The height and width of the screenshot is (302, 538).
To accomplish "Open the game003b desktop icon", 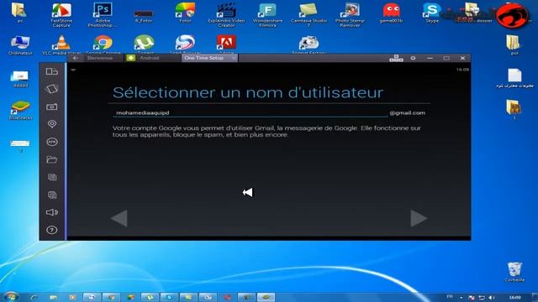I will click(391, 13).
